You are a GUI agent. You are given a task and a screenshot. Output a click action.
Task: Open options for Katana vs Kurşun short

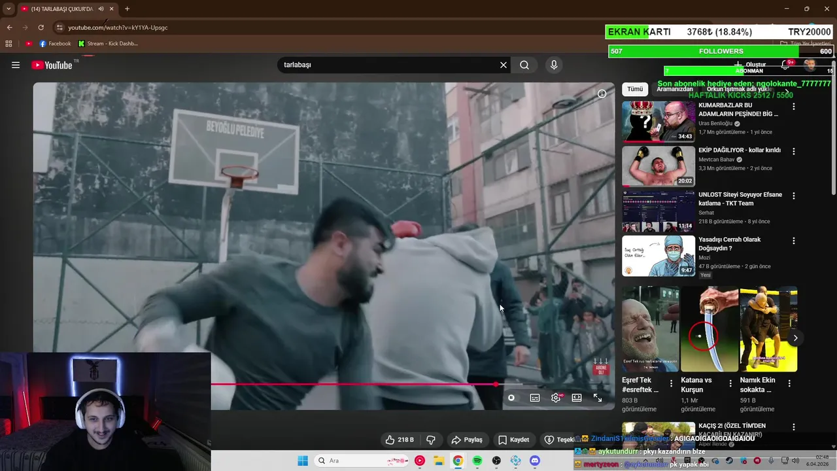[x=730, y=384]
